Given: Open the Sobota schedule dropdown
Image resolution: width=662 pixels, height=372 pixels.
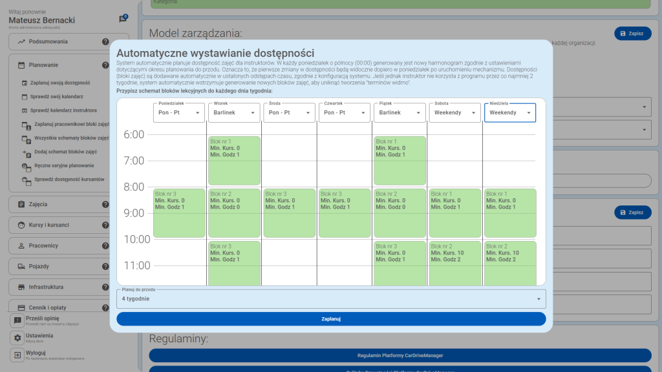Looking at the screenshot, I should [x=454, y=112].
